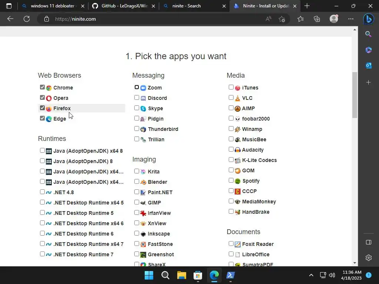This screenshot has width=379, height=284.
Task: Toggle the read aloud icon
Action: (x=268, y=19)
